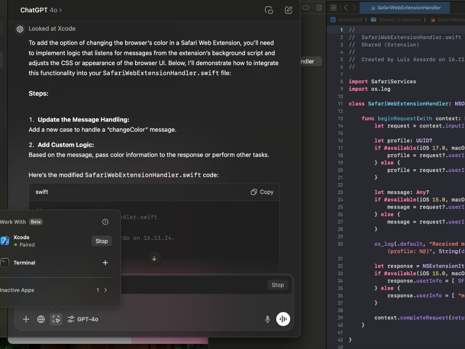Click 'Created by Luis Assardo' comment in Xcode
Viewport: 465px width, 349px height.
pos(406,60)
